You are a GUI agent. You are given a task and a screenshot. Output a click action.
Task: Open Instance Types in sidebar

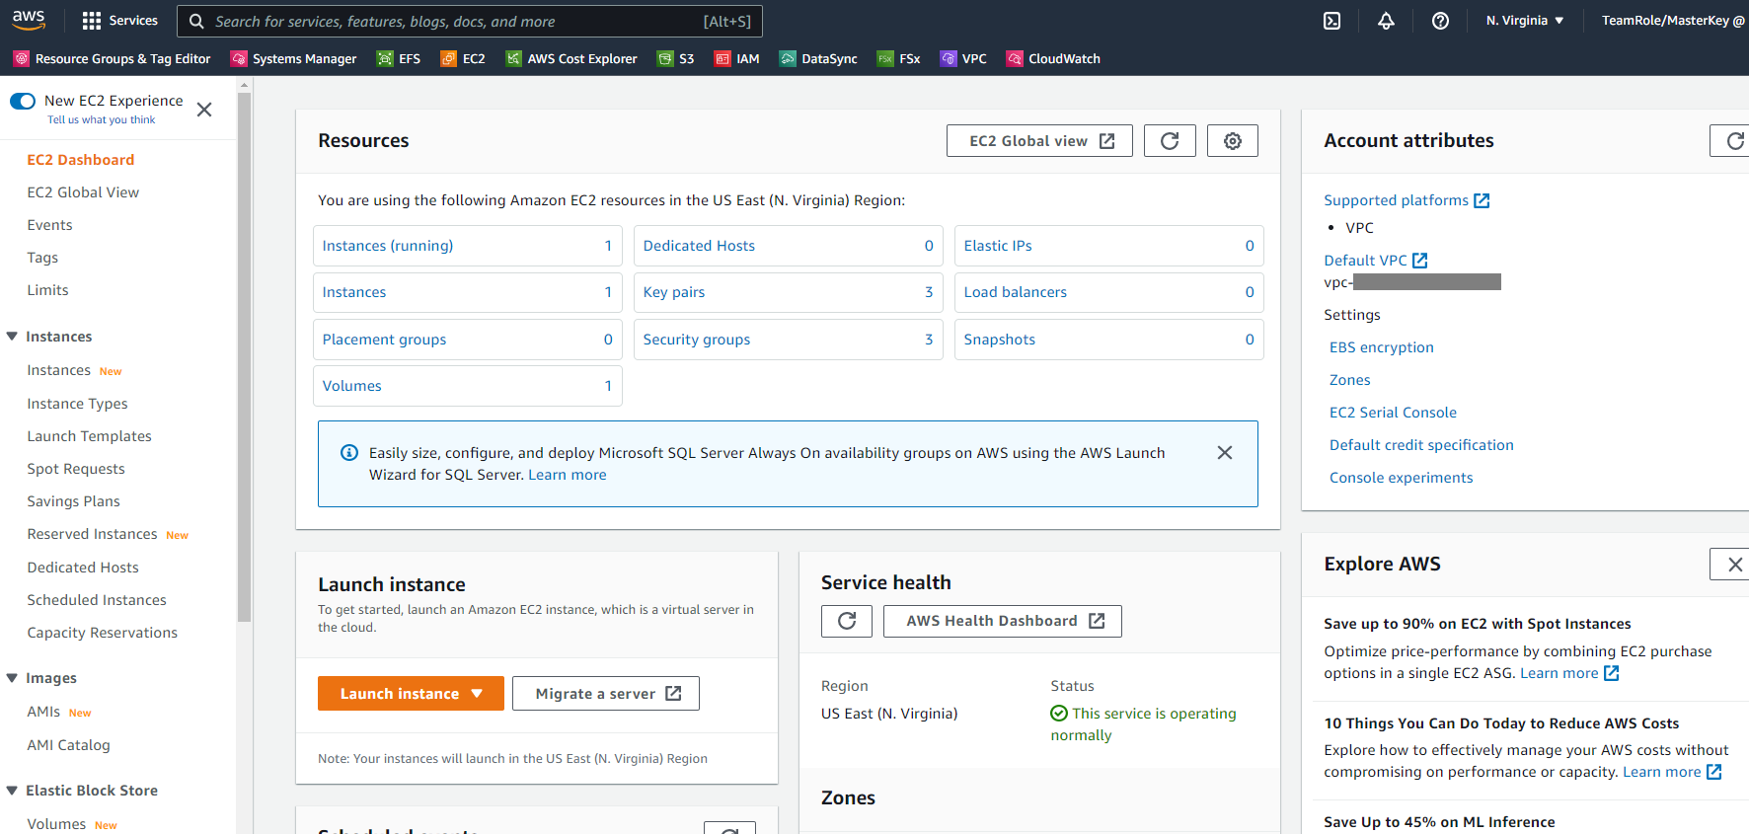point(77,404)
